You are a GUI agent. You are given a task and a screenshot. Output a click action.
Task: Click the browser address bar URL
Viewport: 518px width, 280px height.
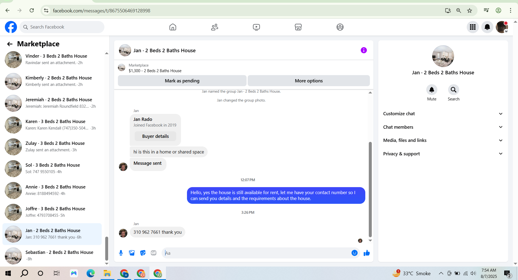(x=101, y=10)
